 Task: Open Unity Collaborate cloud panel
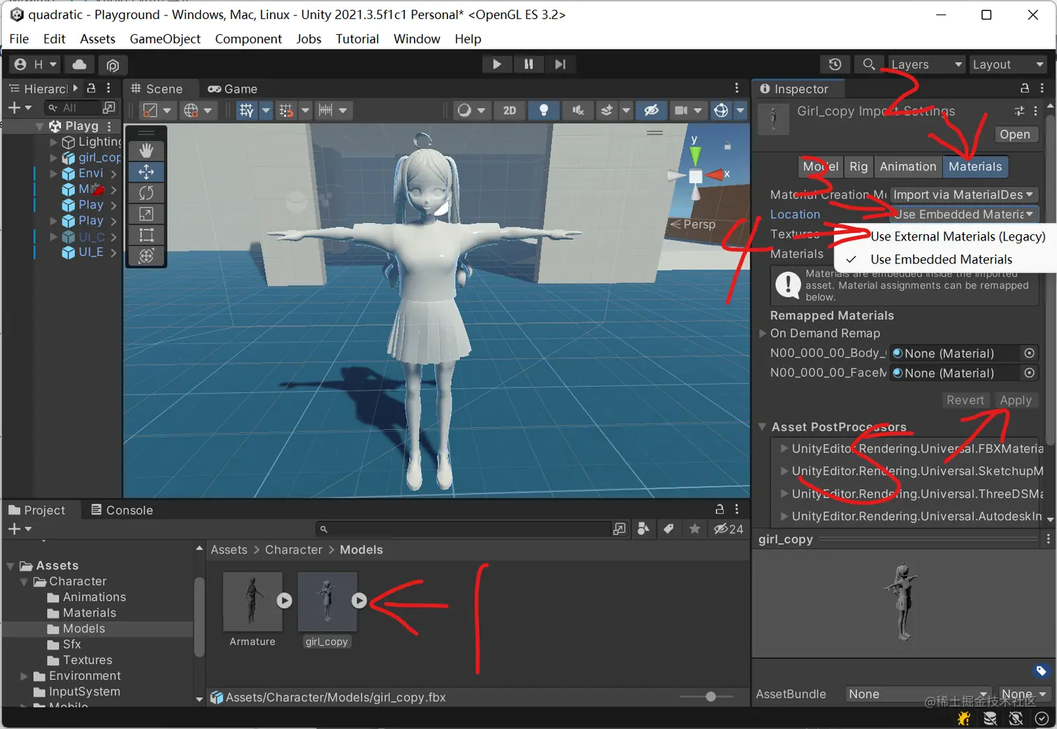click(78, 64)
